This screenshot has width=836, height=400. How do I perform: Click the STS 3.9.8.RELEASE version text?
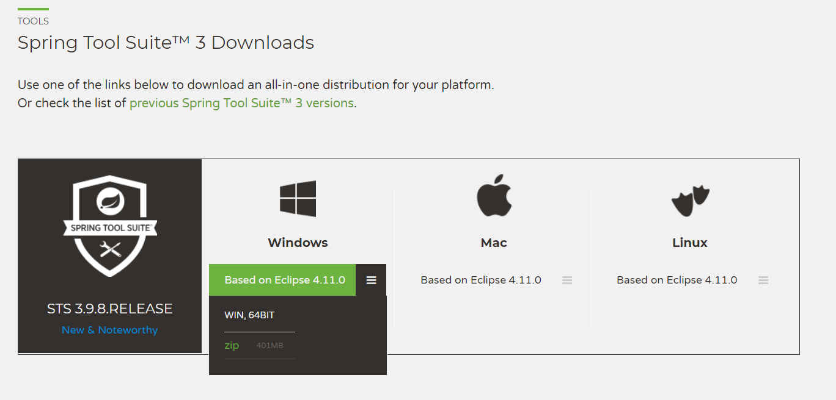point(110,309)
